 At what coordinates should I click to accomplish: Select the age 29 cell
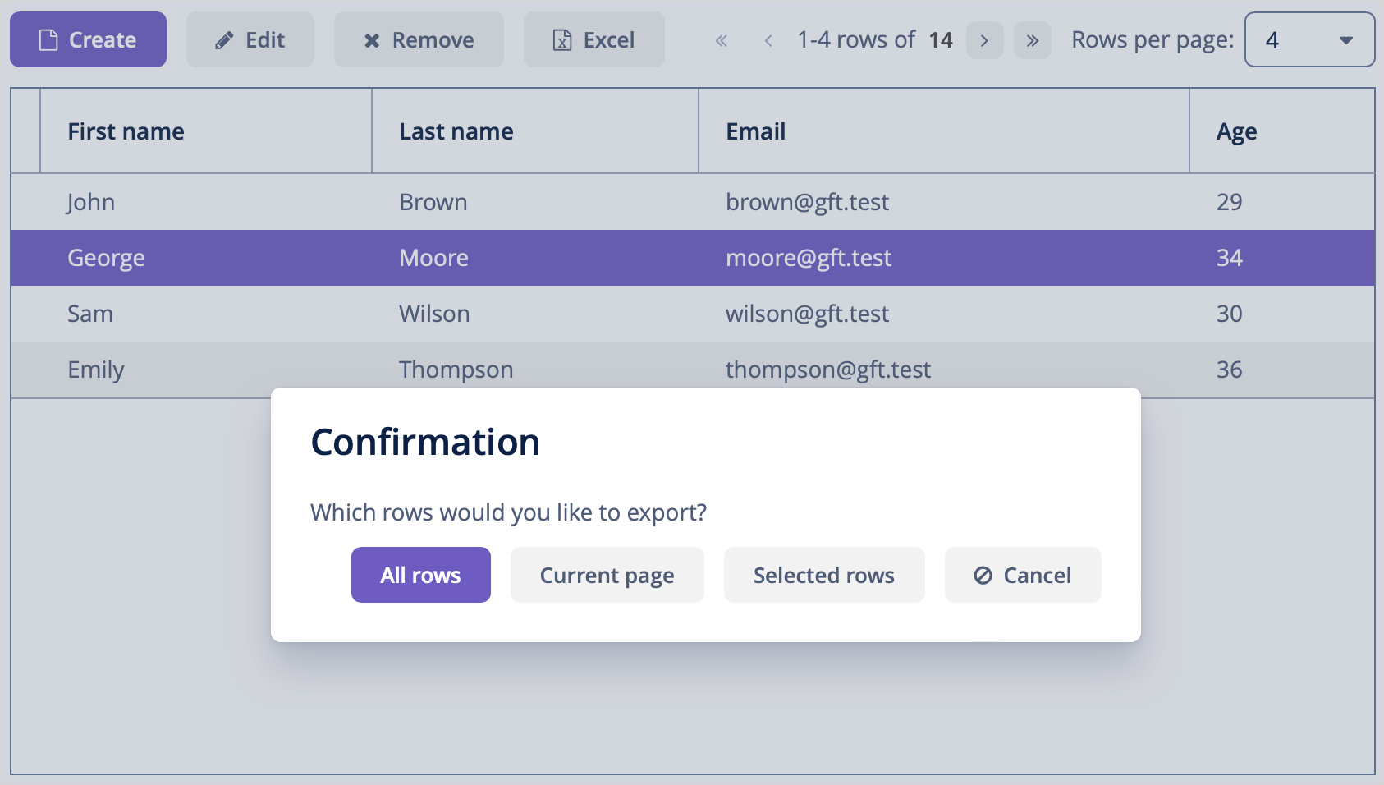1282,202
